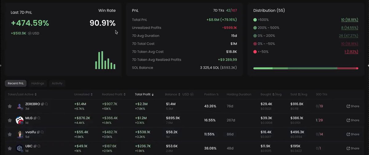Toggle the favorite star for UBC
The image size is (369, 155).
click(x=10, y=148)
